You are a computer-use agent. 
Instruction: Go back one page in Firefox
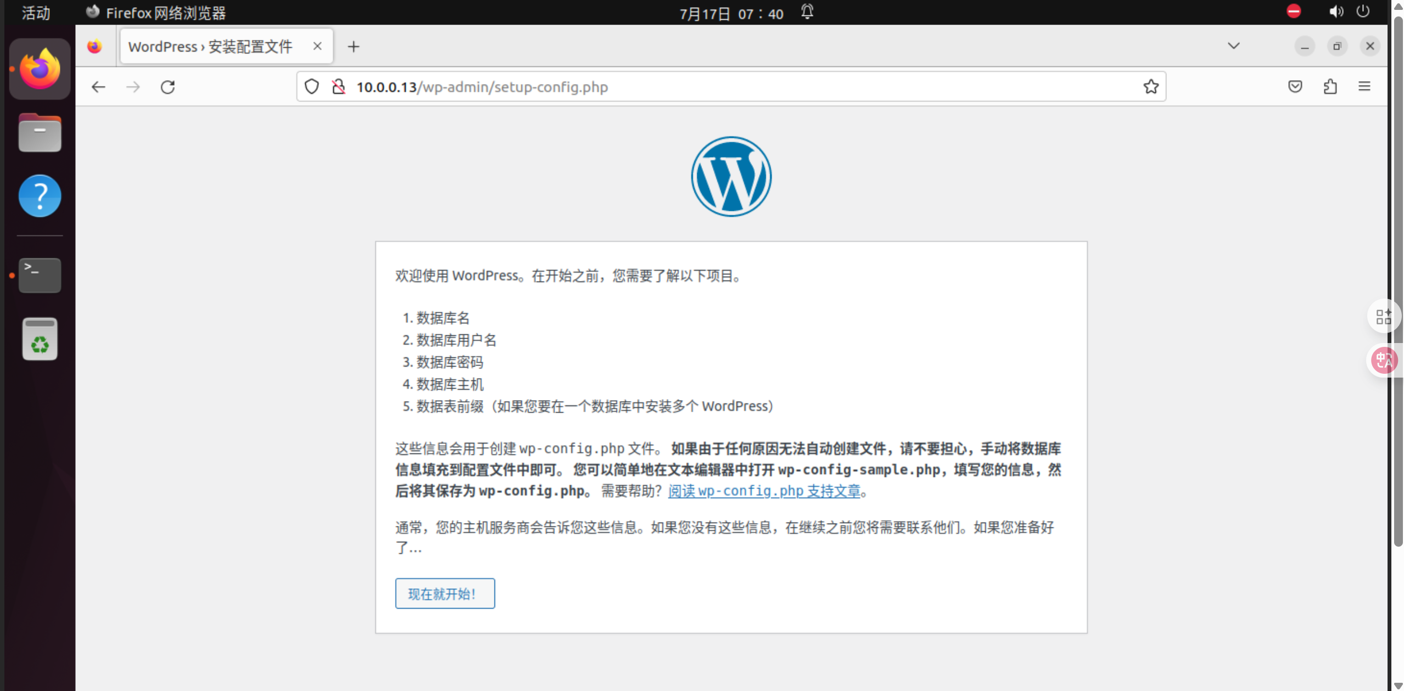tap(98, 87)
